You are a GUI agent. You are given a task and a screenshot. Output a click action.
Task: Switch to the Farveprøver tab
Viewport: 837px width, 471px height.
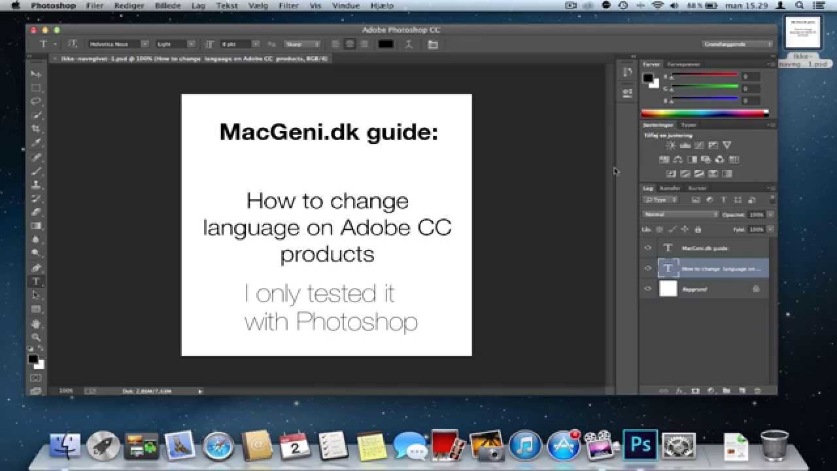[x=683, y=64]
